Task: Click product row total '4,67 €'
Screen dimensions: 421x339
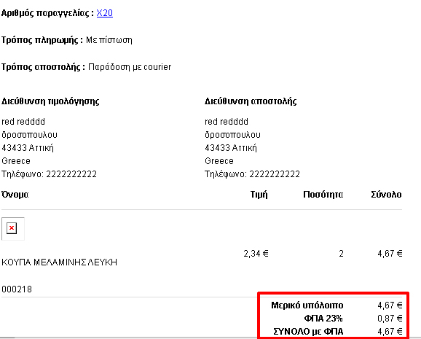Action: coord(390,254)
